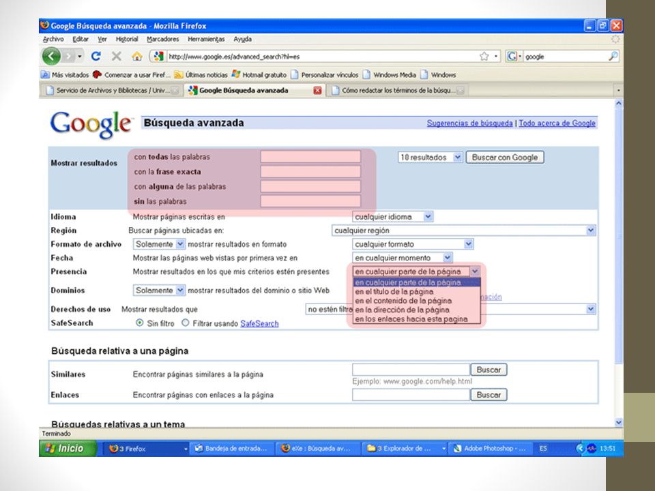655x491 pixels.
Task: Click the address bar URL field
Action: [321, 57]
